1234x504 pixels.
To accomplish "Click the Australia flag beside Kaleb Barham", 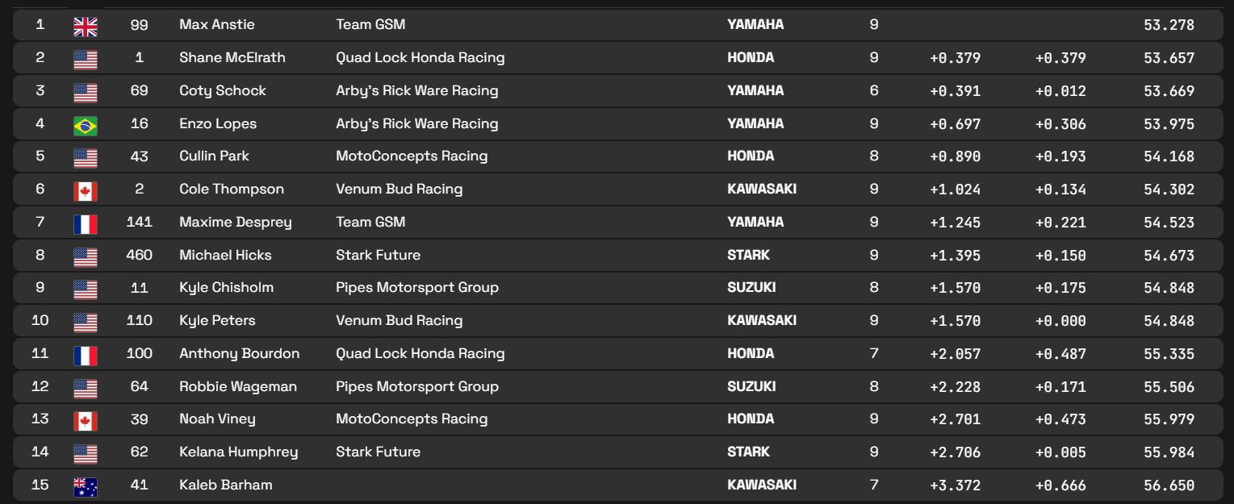I will pos(85,486).
